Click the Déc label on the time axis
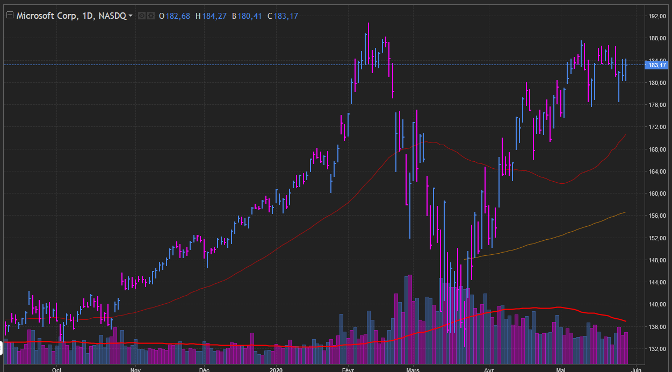 pyautogui.click(x=204, y=370)
